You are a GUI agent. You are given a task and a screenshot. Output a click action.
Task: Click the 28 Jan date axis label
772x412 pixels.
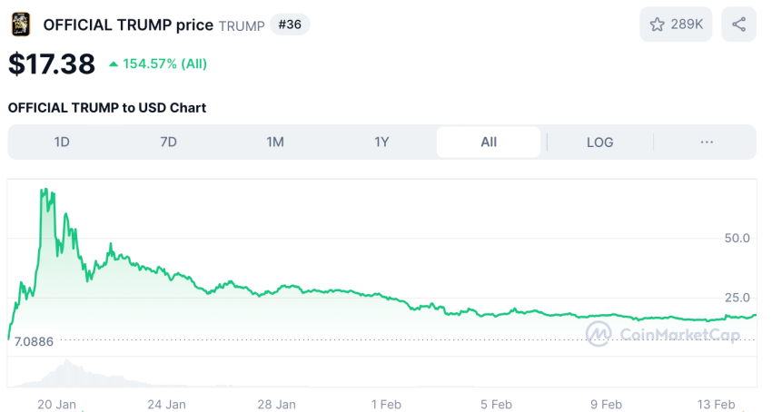[276, 405]
